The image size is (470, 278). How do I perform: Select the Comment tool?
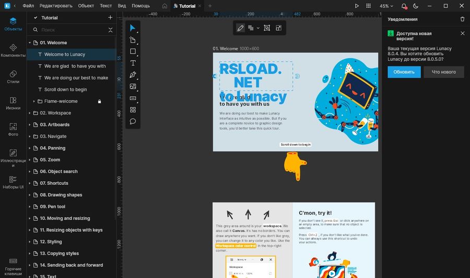(x=133, y=121)
